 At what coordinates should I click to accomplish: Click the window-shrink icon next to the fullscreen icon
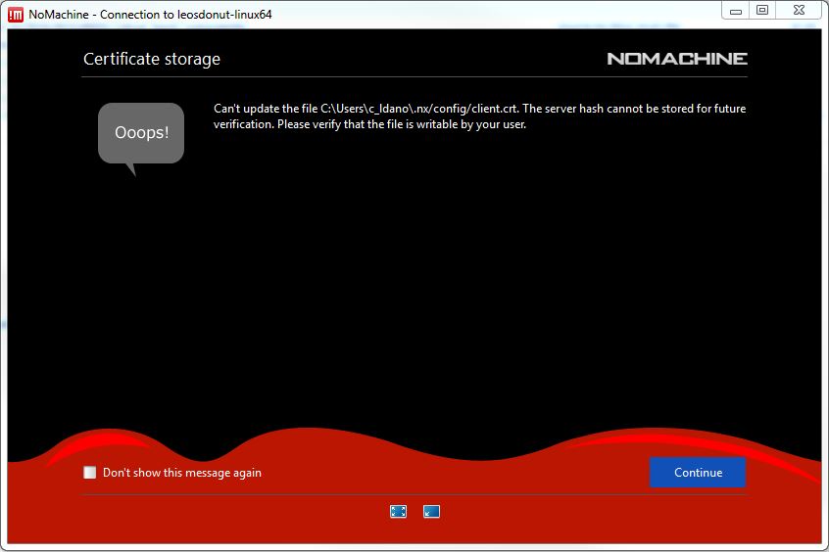coord(431,511)
